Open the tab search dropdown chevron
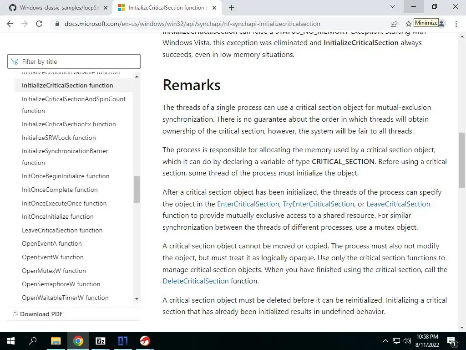 coord(393,6)
